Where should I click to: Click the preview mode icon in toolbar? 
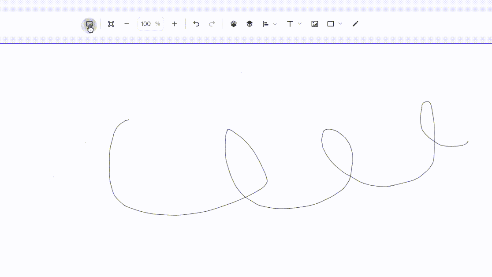point(89,25)
